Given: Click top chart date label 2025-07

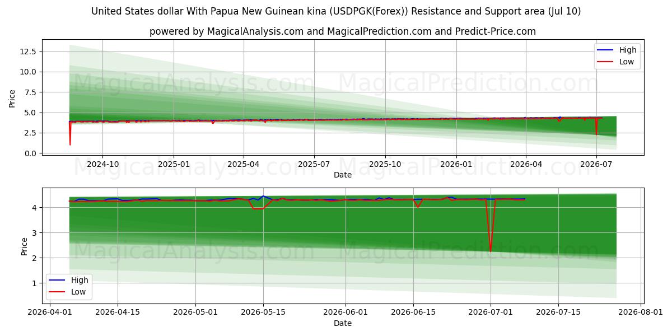Looking at the screenshot, I should click(314, 164).
